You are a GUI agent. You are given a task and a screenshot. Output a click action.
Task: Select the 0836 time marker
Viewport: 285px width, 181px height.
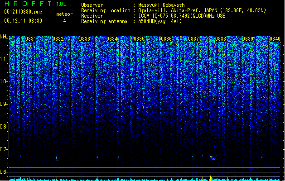pyautogui.click(x=166, y=39)
